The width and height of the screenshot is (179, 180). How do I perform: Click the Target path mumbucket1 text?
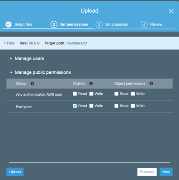point(66,43)
